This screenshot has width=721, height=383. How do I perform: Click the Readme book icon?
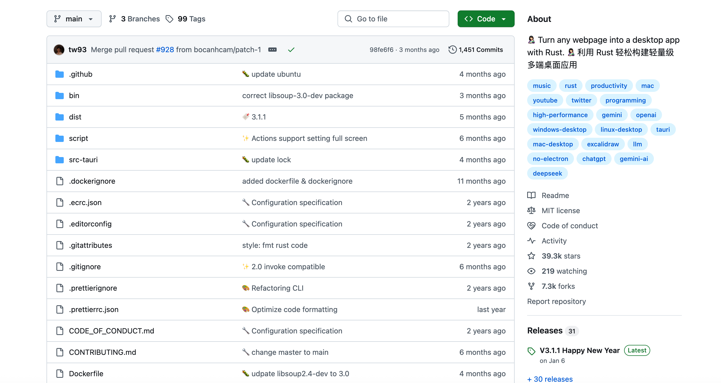click(x=531, y=195)
